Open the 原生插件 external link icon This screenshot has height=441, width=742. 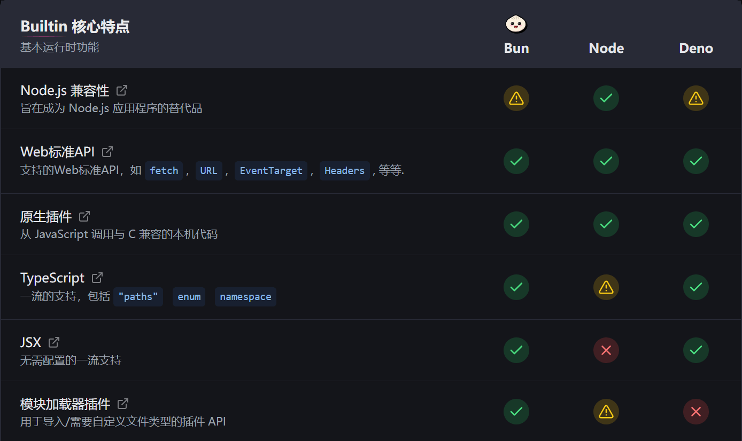pyautogui.click(x=84, y=216)
